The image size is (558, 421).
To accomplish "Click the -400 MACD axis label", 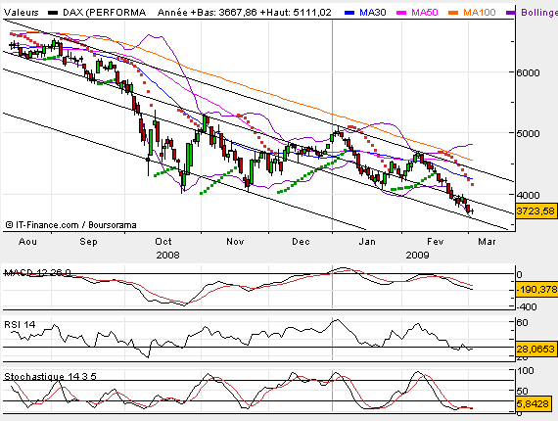I will (526, 306).
